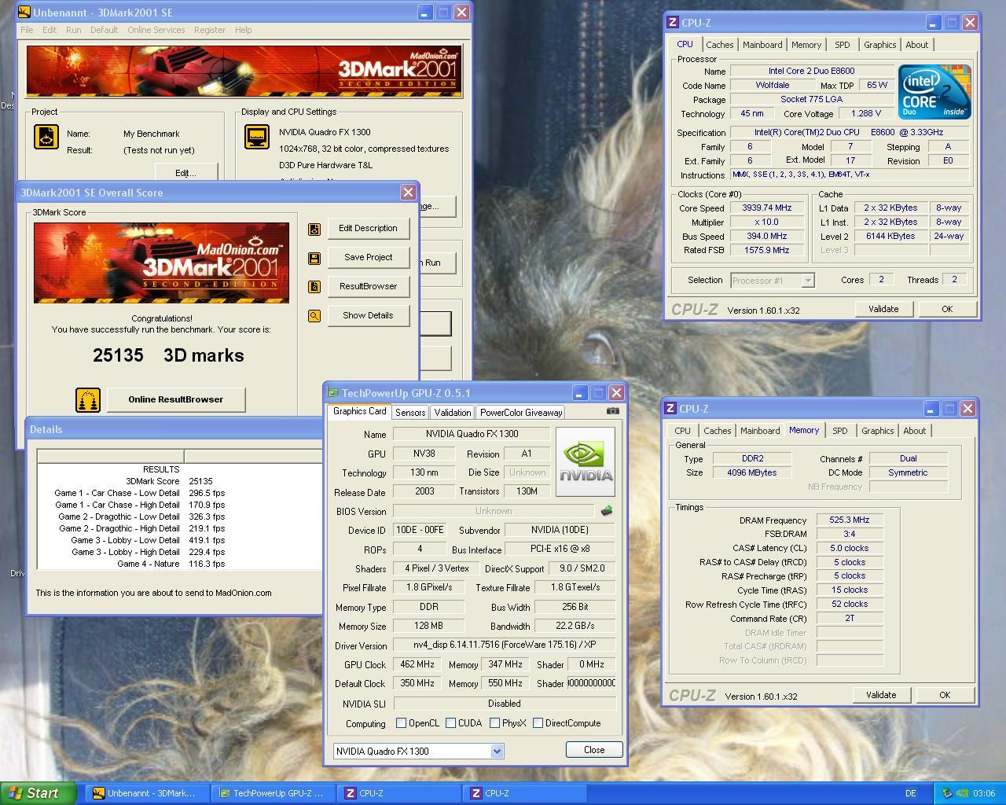Click the Close button in GPU-Z
The height and width of the screenshot is (805, 1006).
[594, 750]
